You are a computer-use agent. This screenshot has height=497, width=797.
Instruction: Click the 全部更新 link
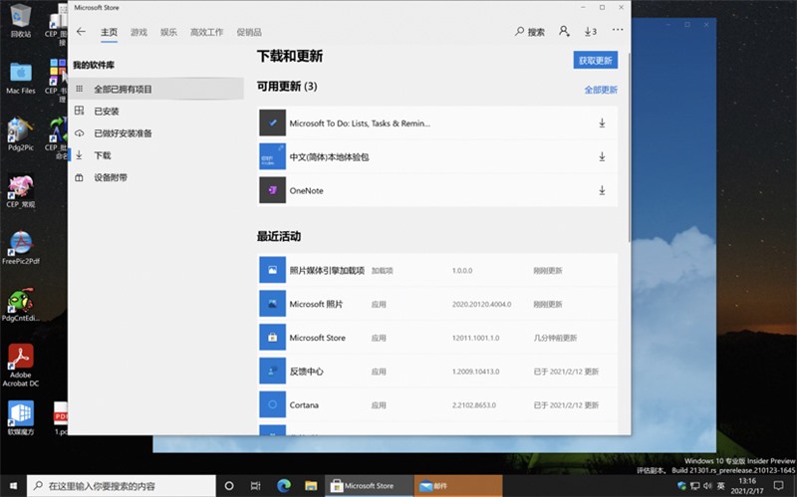[601, 90]
